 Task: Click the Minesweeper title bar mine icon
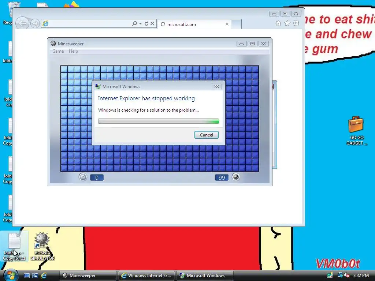53,44
